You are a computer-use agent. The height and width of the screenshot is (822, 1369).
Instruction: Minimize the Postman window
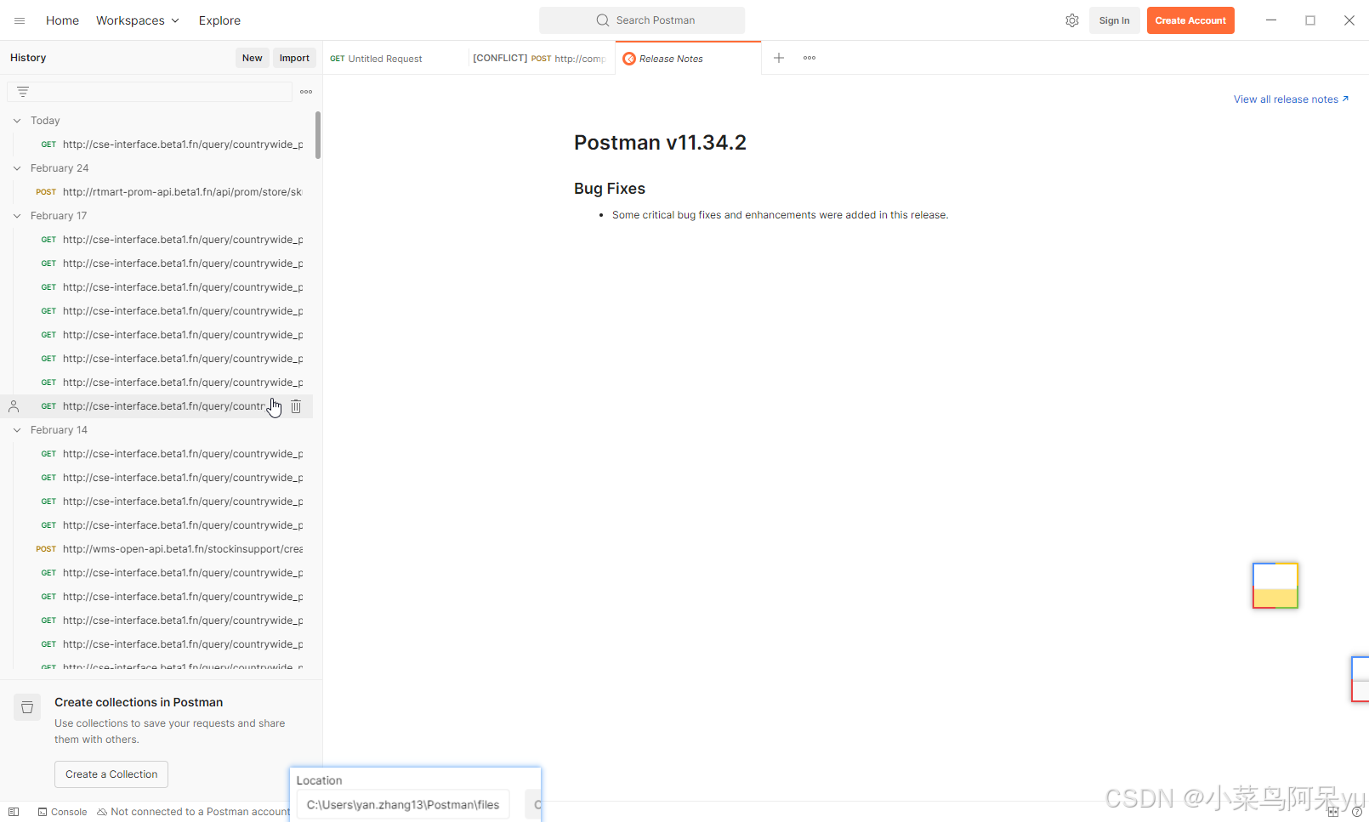tap(1271, 20)
